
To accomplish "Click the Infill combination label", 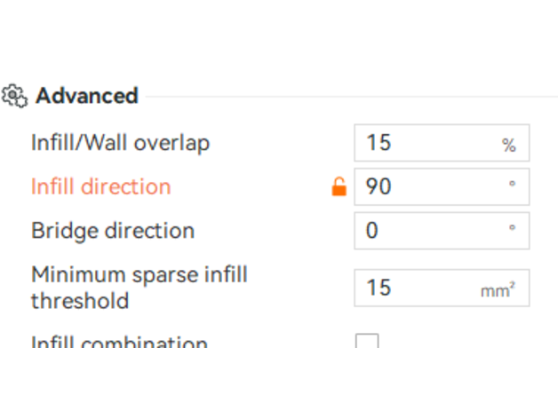I will click(119, 342).
